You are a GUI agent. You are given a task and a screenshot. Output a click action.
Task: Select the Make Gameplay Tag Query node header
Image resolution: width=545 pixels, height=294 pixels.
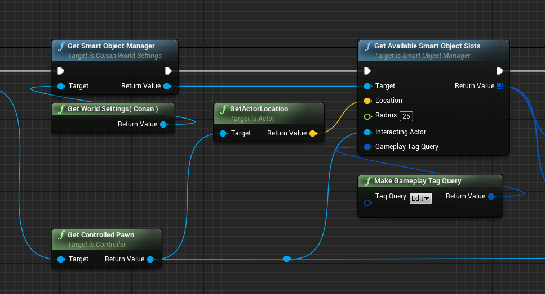click(417, 181)
